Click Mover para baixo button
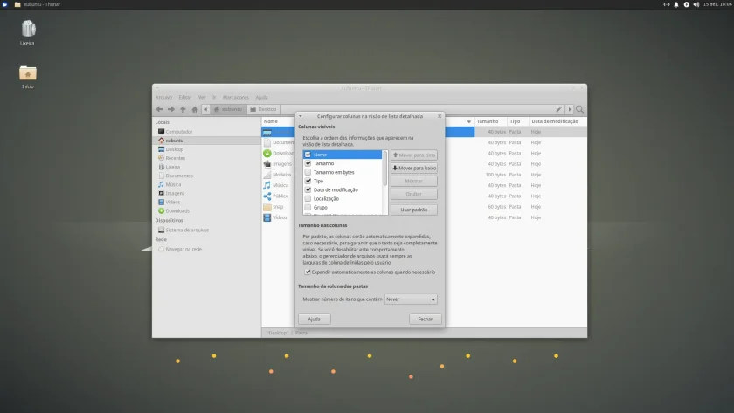This screenshot has width=734, height=413. [x=414, y=169]
